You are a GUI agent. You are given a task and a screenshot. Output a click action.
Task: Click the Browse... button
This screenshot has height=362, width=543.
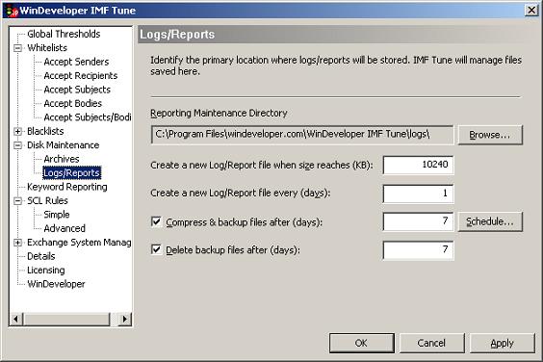[x=490, y=135]
